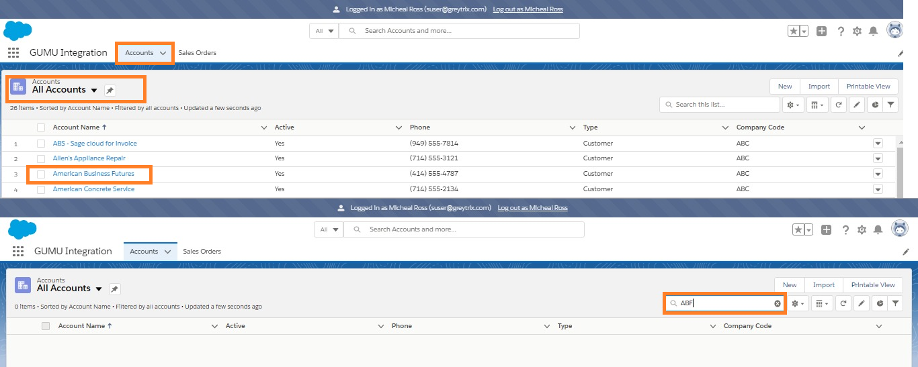
Task: Click the New button in the ABF search view
Action: (x=790, y=285)
